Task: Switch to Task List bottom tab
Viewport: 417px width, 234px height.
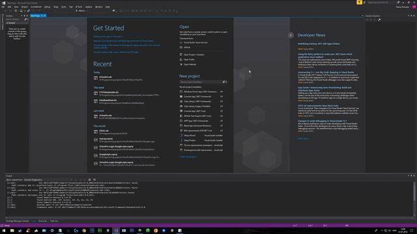Action: point(54,221)
